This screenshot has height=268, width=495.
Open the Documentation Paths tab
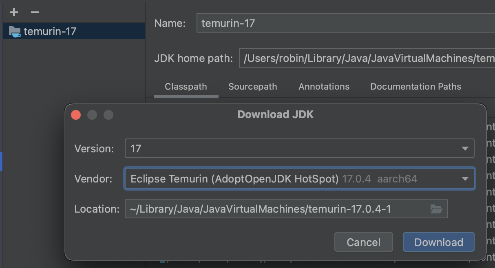click(415, 86)
